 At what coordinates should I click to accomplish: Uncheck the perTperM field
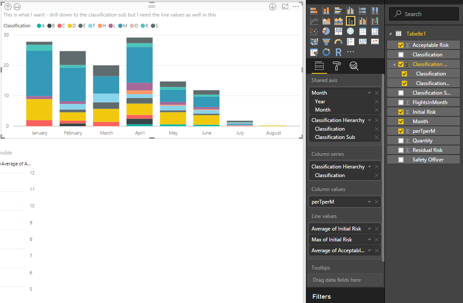point(401,131)
